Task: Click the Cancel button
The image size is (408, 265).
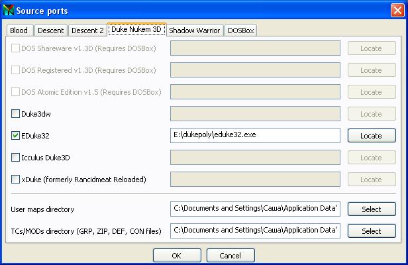Action: 230,255
